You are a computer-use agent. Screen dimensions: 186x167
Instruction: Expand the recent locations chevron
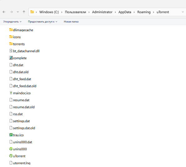click(x=18, y=12)
